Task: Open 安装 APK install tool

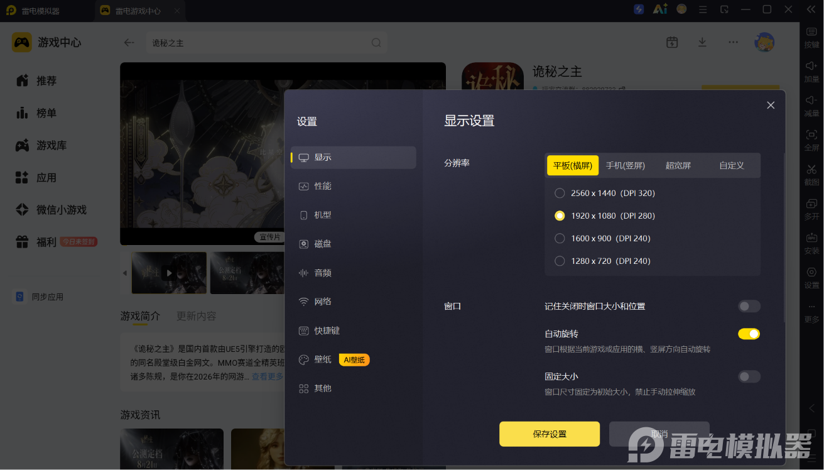Action: tap(811, 243)
